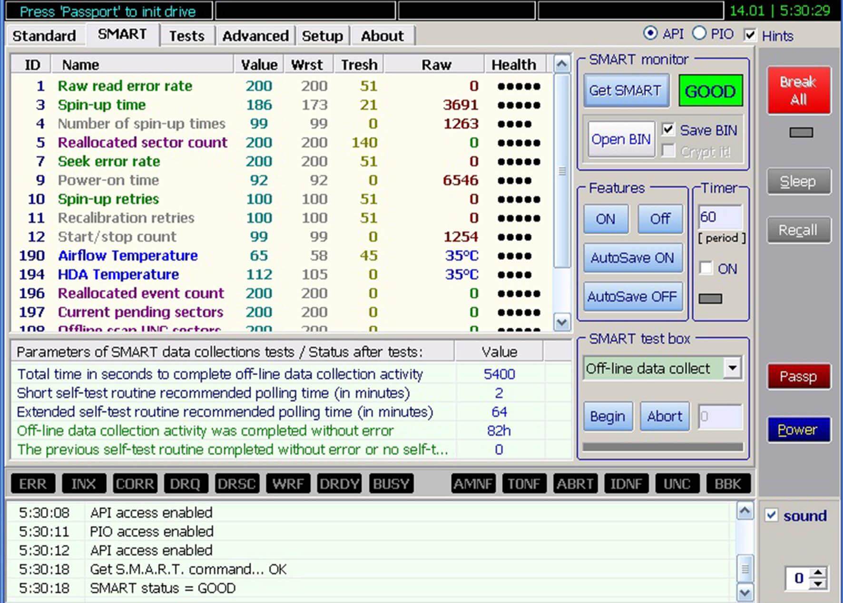Enable the Timer ON checkbox
The image size is (843, 603).
706,268
